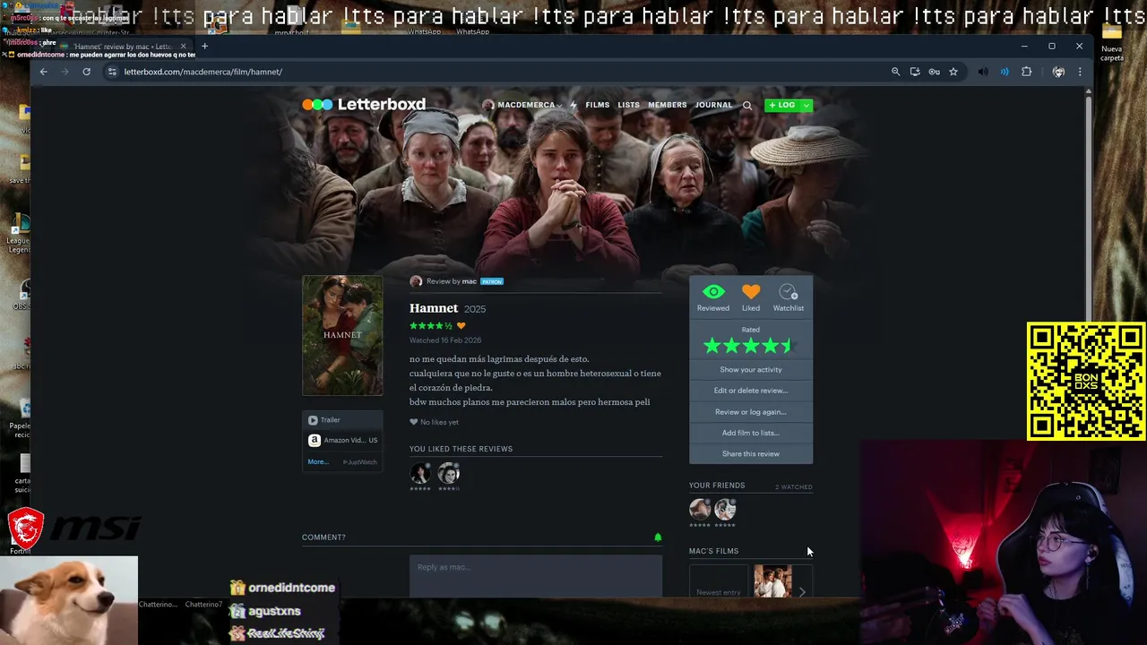Screen dimensions: 1147x645
Task: Open the MEMBERS menu
Action: [x=667, y=105]
